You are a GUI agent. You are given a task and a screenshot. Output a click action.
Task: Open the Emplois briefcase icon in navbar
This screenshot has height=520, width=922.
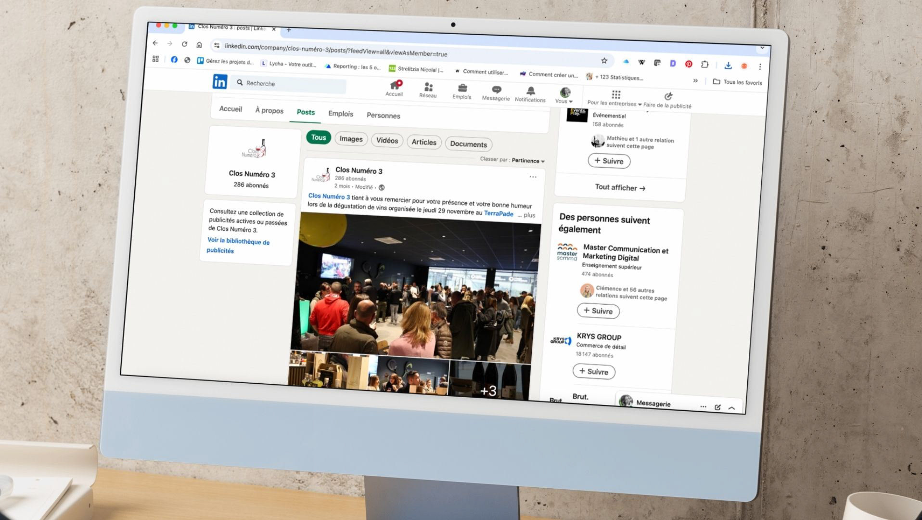coord(462,88)
